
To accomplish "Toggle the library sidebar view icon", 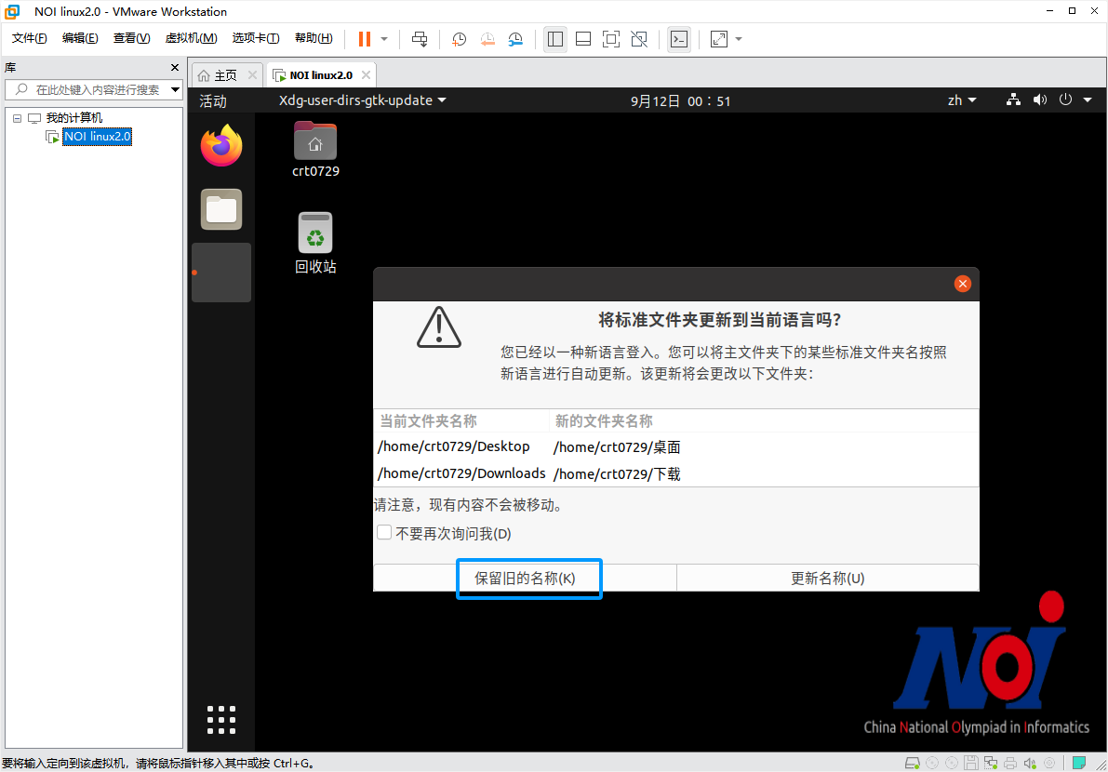I will pos(555,39).
